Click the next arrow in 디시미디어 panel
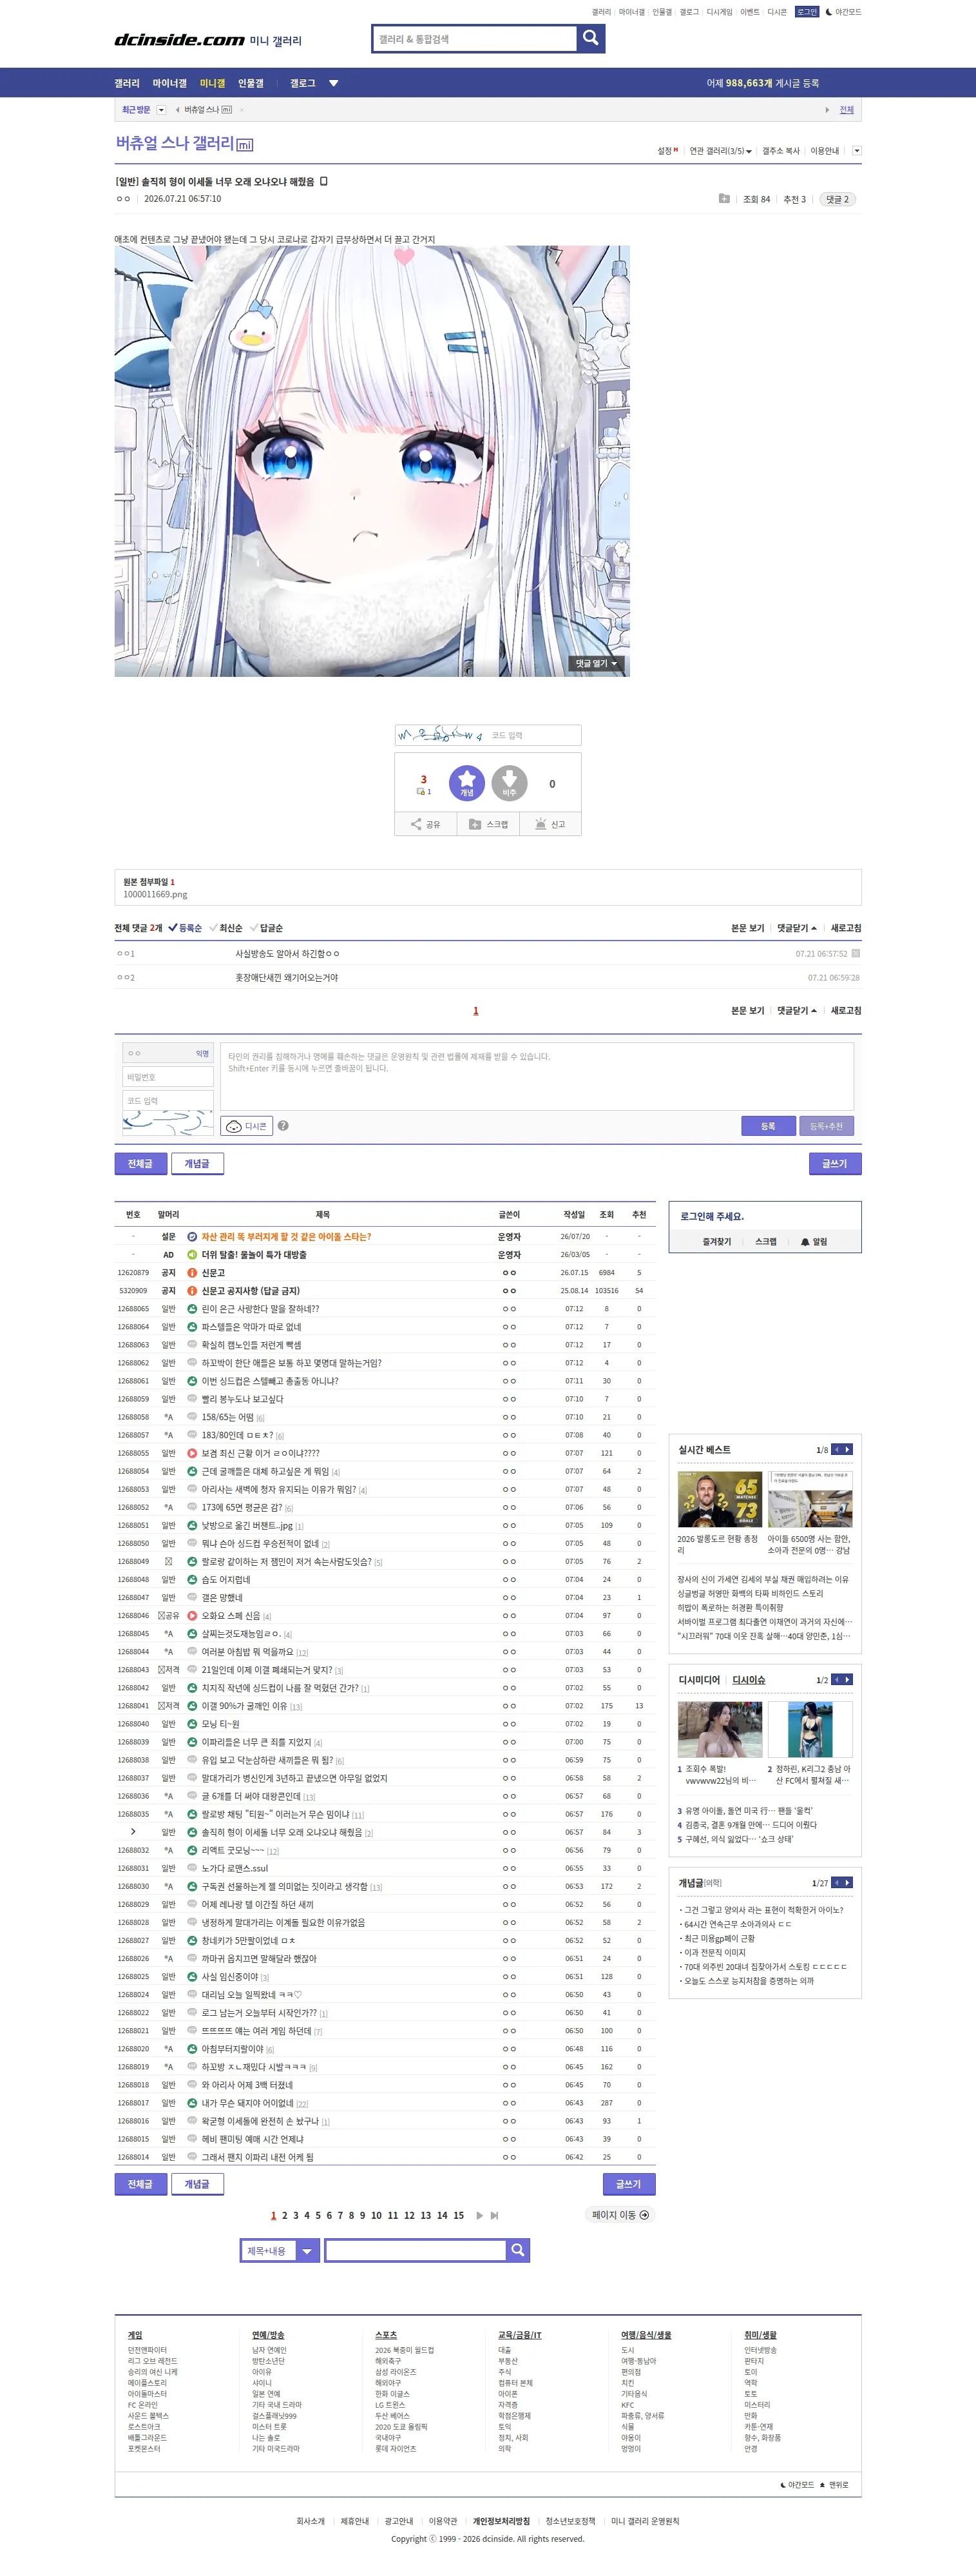976x2576 pixels. click(848, 1680)
